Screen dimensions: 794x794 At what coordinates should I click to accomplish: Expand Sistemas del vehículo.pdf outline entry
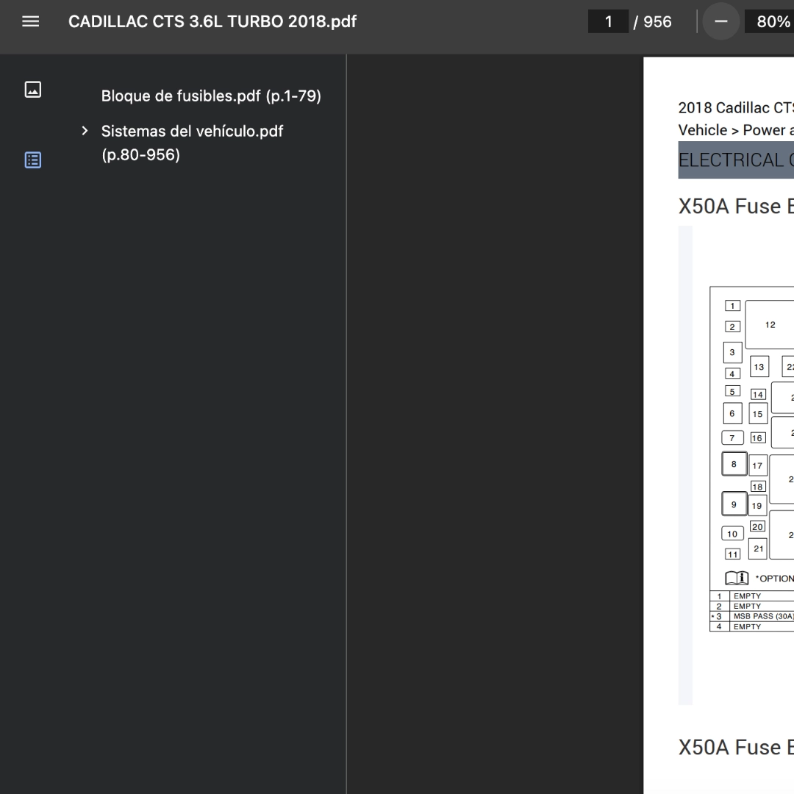(85, 131)
